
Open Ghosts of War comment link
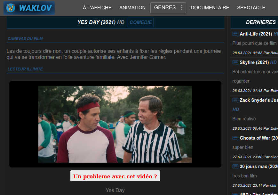click(x=259, y=138)
